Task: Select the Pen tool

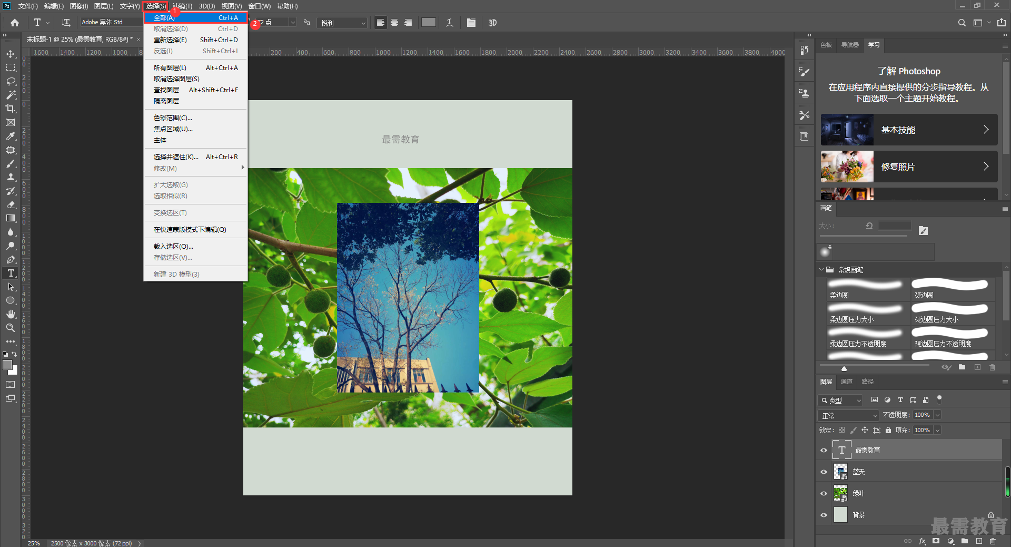Action: 11,259
